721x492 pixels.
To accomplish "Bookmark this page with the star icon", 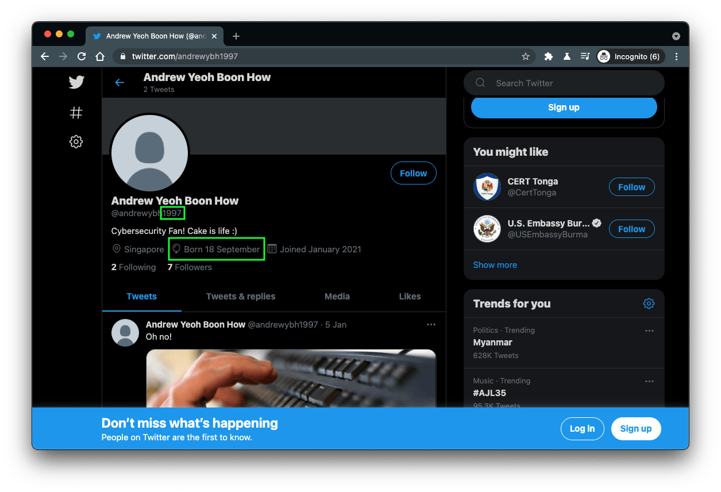I will click(x=525, y=56).
